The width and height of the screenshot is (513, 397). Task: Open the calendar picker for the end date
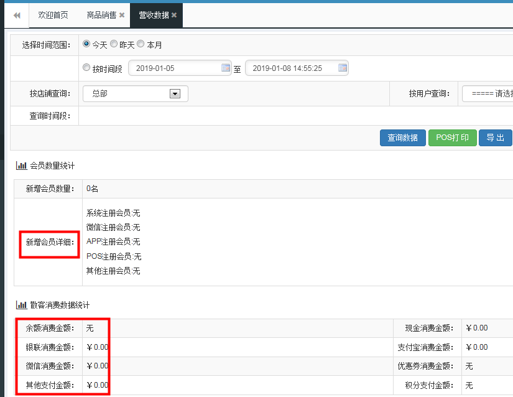coord(341,68)
